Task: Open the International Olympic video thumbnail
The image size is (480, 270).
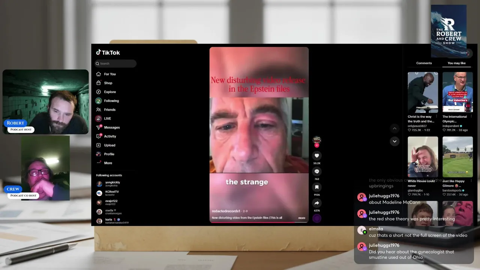Action: pos(457,92)
